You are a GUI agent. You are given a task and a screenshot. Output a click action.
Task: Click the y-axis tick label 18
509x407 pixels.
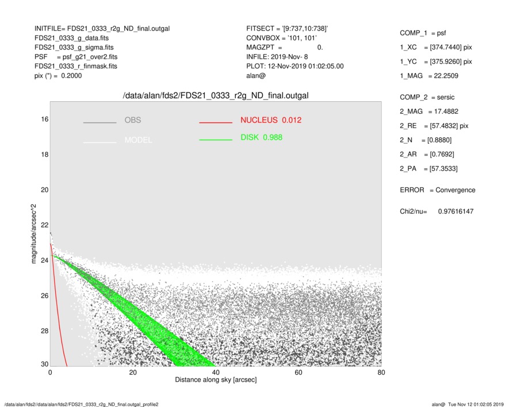coord(45,155)
